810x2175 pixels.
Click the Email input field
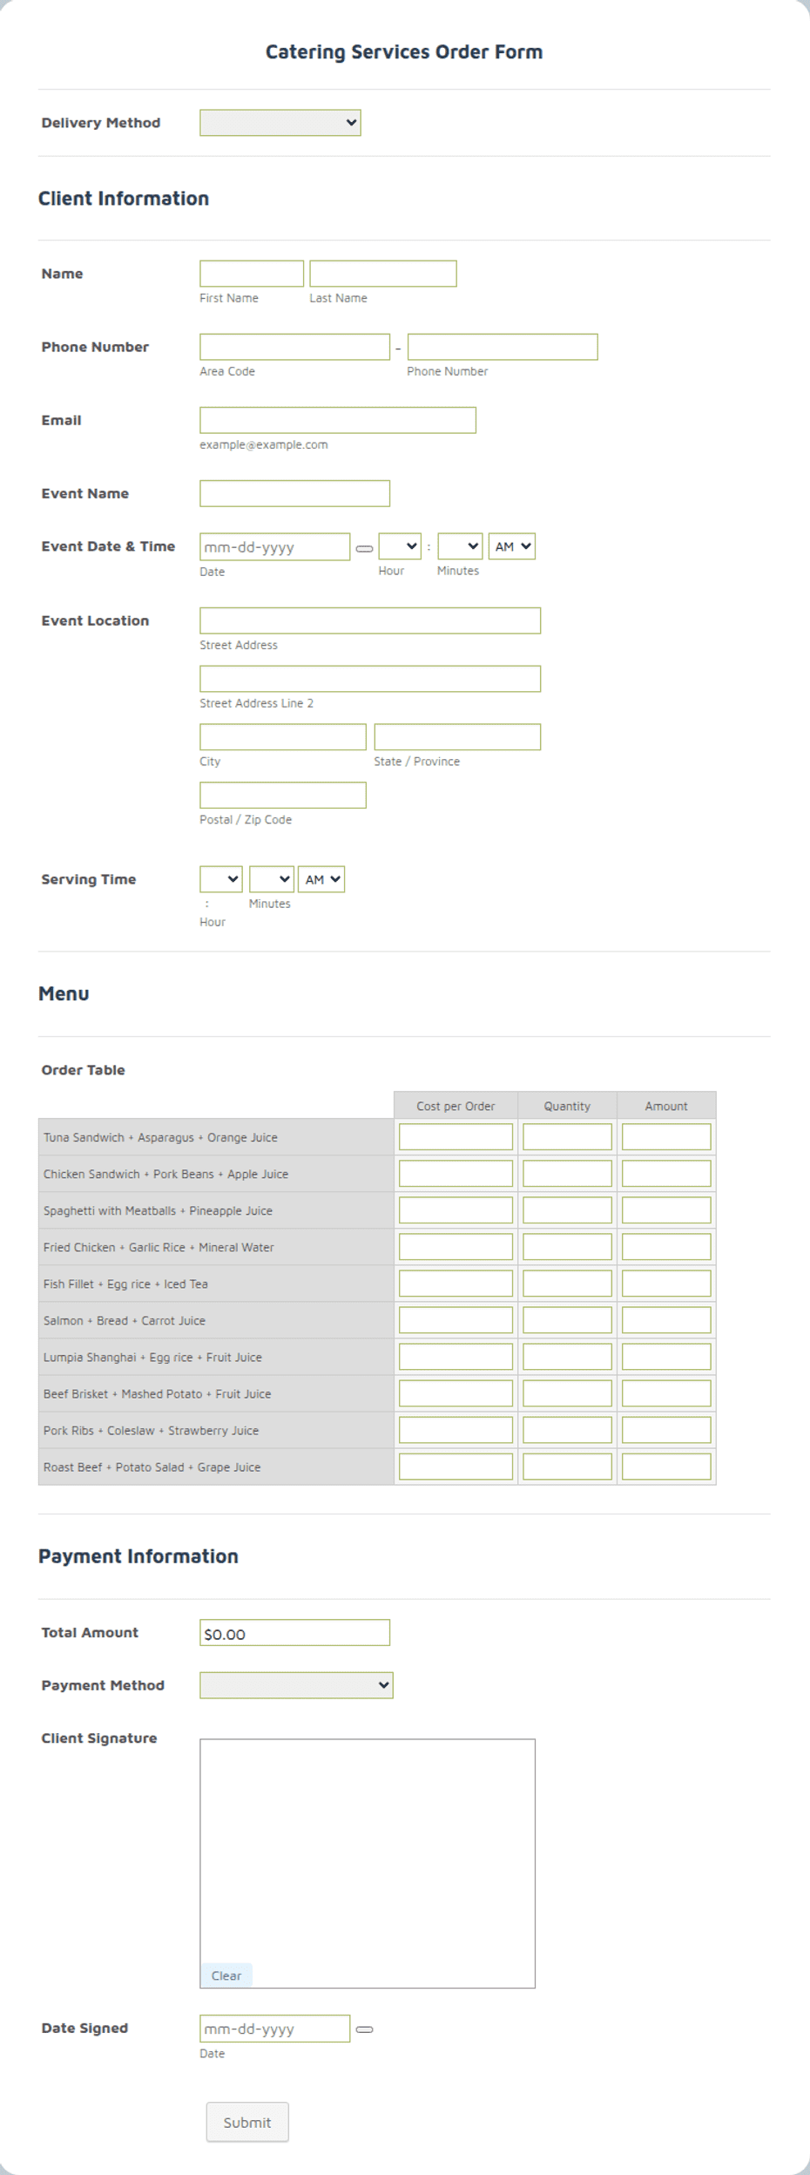338,420
